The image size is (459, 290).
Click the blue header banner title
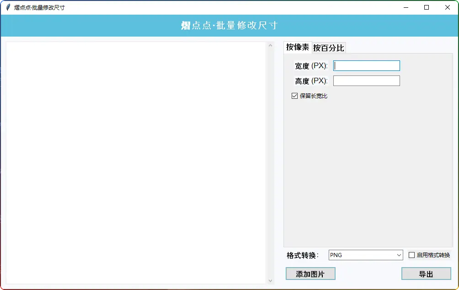click(x=229, y=26)
